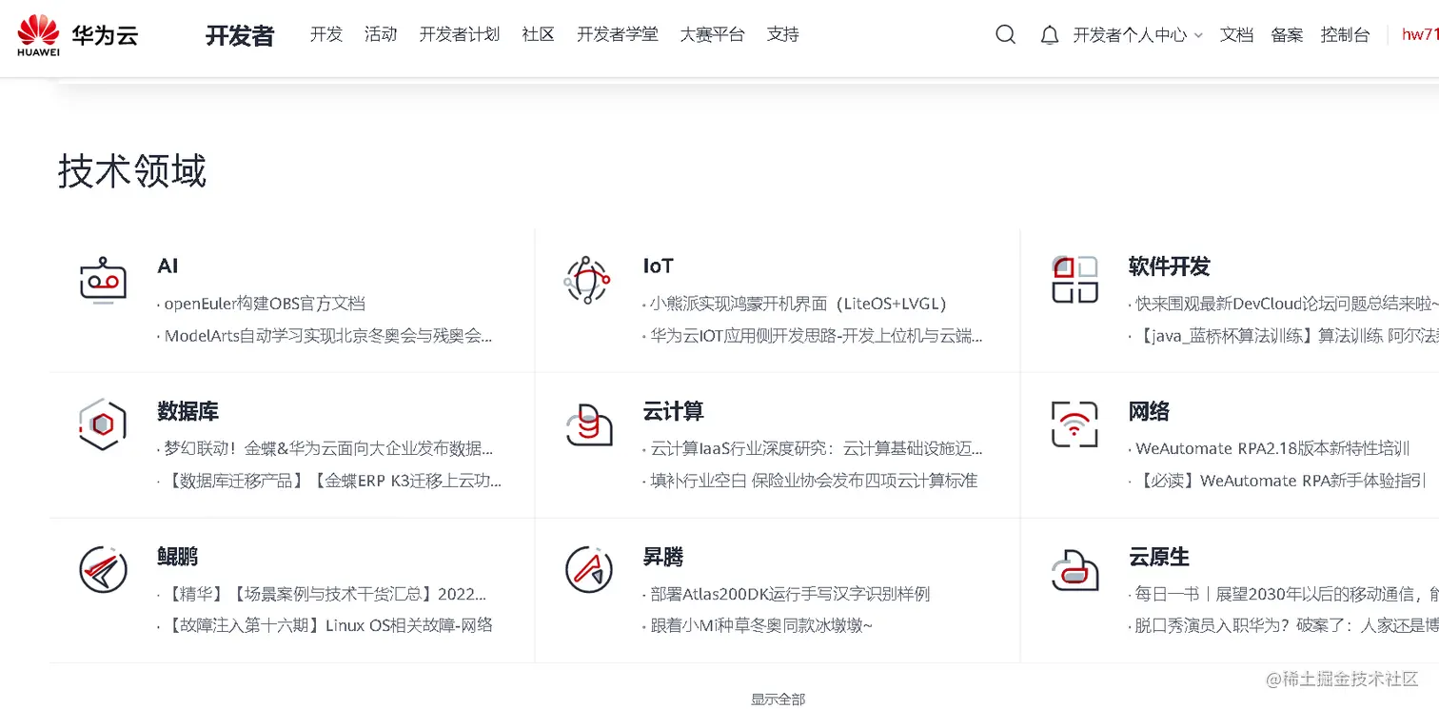Viewport: 1439px width, 709px height.
Task: Open article java_蓝桥杯算法训练
Action: pyautogui.click(x=1287, y=336)
